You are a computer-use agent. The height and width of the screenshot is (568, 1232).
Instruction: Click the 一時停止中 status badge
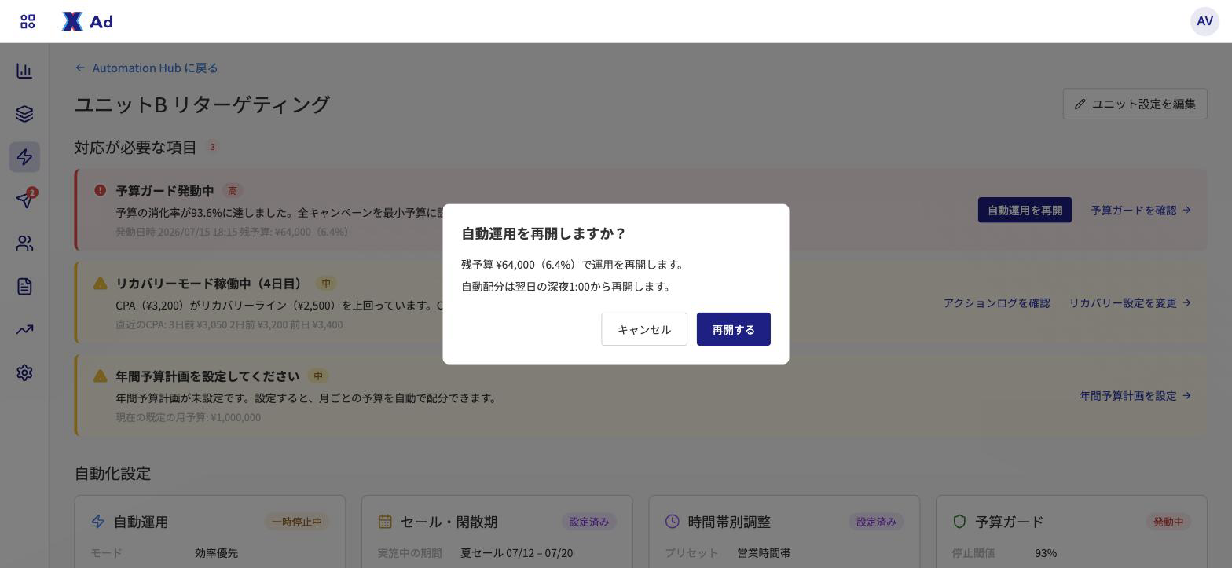tap(297, 522)
